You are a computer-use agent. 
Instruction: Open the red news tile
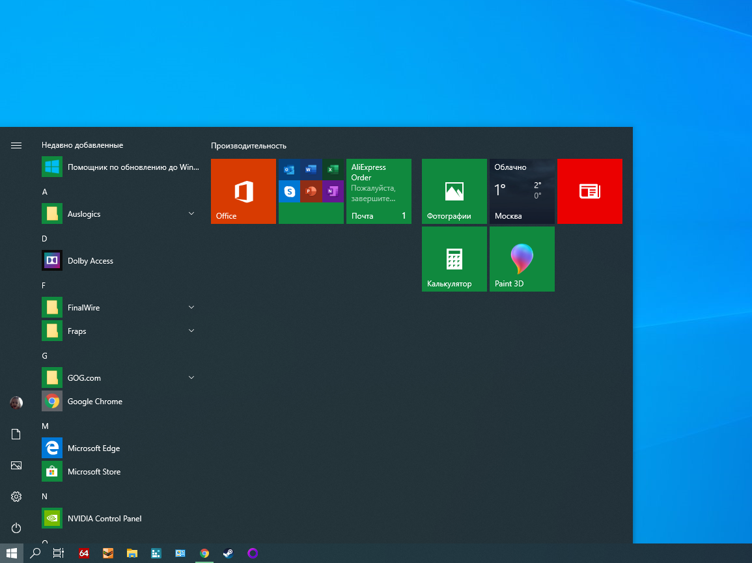coord(589,191)
